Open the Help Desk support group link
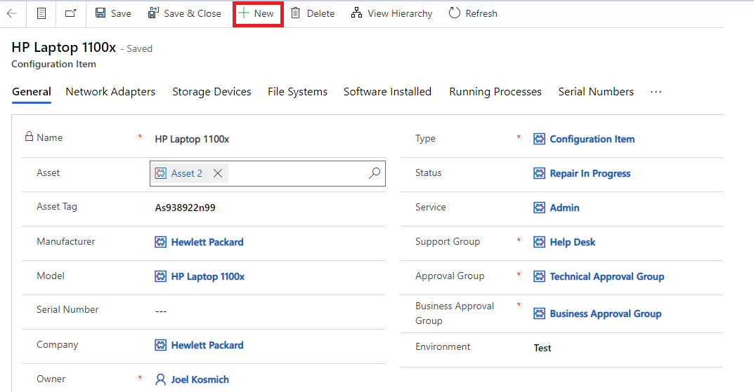Image resolution: width=754 pixels, height=392 pixels. 572,243
